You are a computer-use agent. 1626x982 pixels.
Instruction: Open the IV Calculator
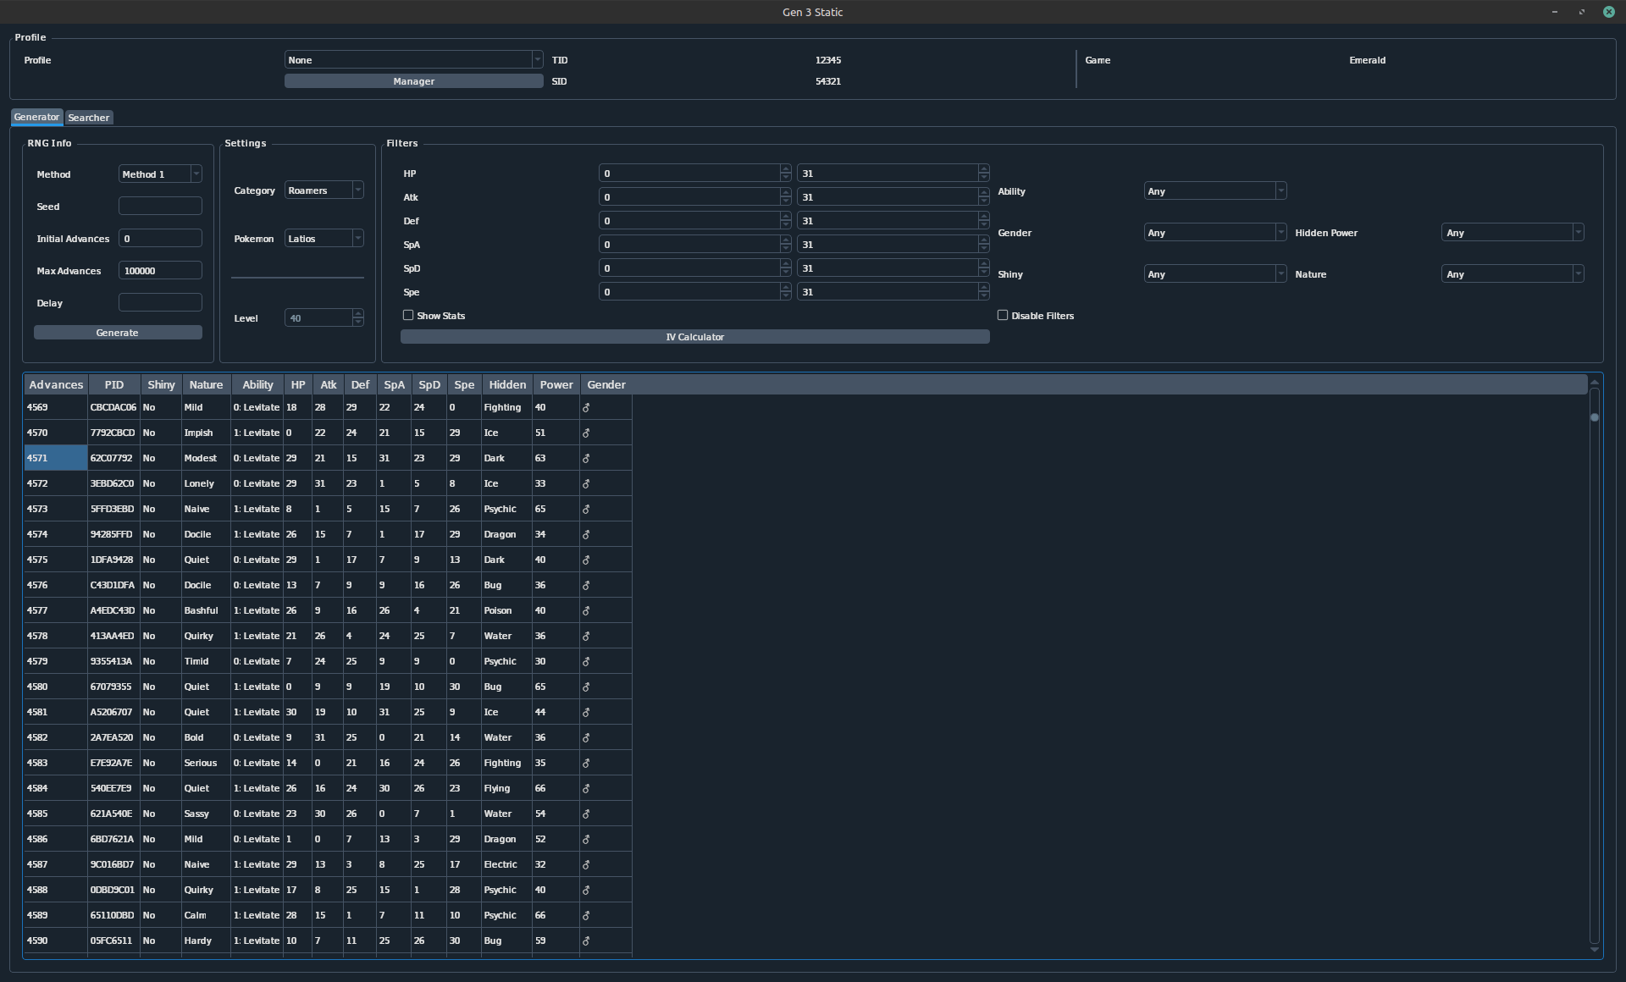(x=694, y=337)
